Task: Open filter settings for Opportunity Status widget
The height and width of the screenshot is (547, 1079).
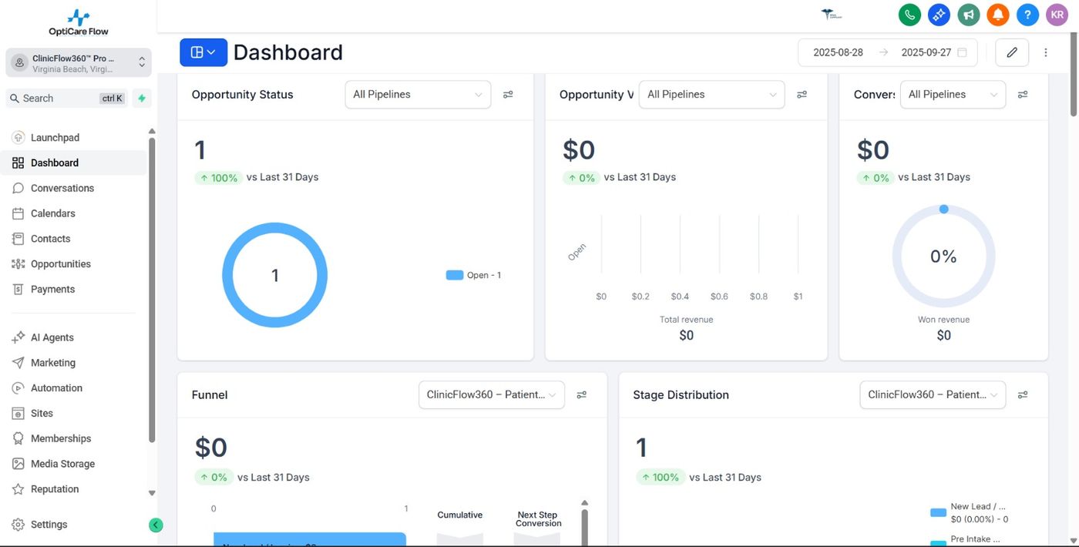Action: [508, 94]
